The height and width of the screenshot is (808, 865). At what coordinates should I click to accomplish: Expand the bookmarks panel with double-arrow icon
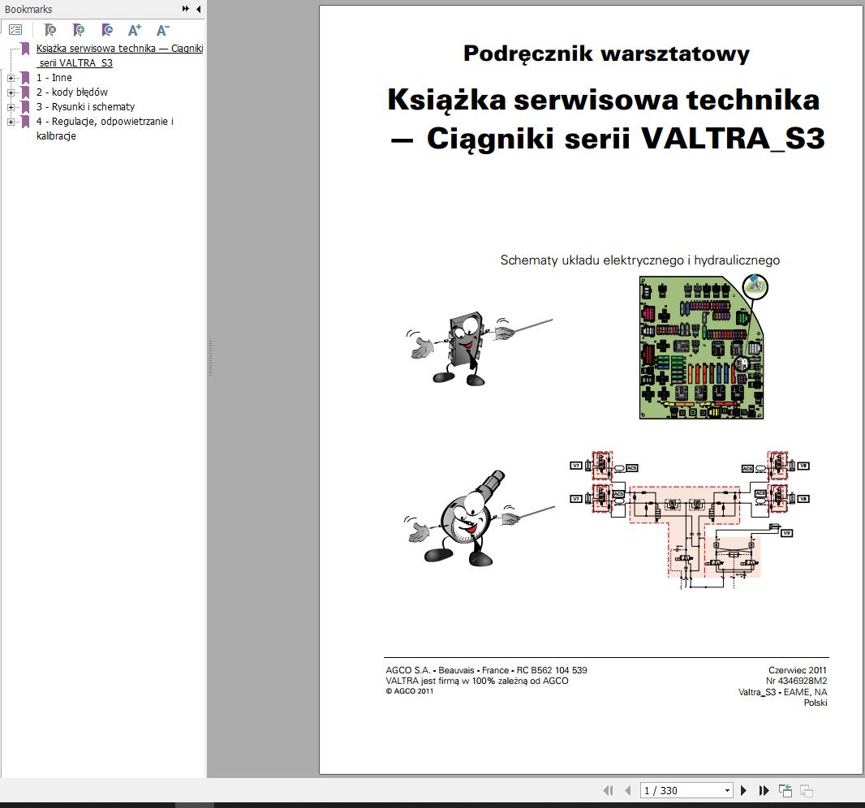click(x=185, y=9)
